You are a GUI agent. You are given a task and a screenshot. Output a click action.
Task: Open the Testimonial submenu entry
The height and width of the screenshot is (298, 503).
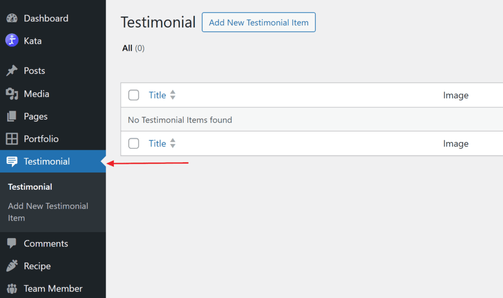click(30, 187)
